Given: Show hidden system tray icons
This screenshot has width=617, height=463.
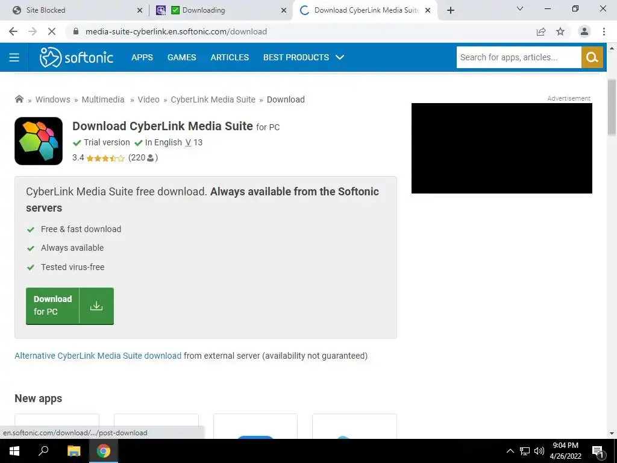Looking at the screenshot, I should [x=510, y=451].
